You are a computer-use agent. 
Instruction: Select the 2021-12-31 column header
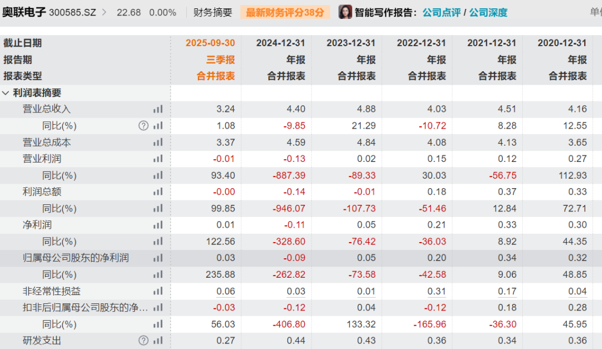492,43
